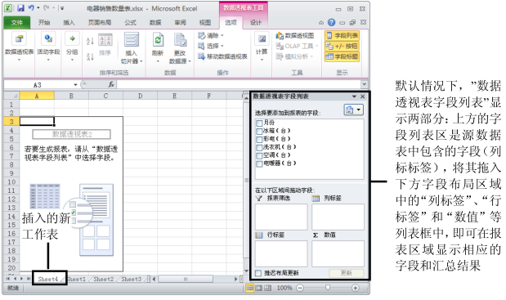
Task: Click 移动数据透视表 in the 操作 group
Action: pyautogui.click(x=222, y=56)
